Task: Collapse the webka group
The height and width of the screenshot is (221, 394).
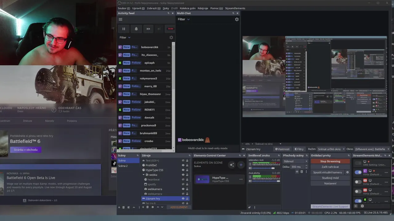Action: 143,175
